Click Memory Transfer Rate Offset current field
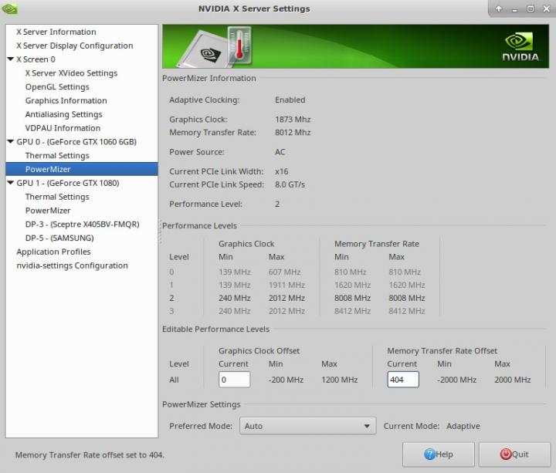This screenshot has width=556, height=473. [x=403, y=380]
